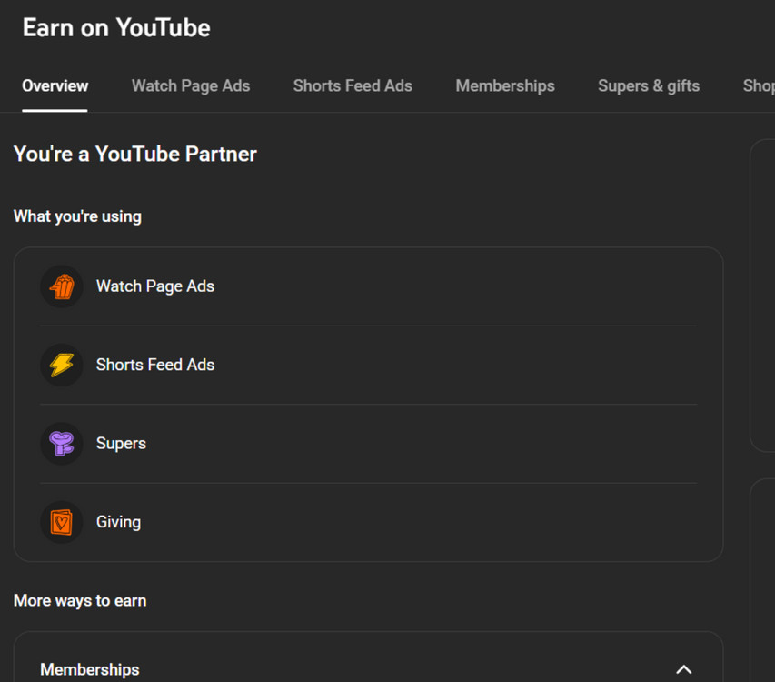Click the 'What you're using' heading

(x=77, y=216)
